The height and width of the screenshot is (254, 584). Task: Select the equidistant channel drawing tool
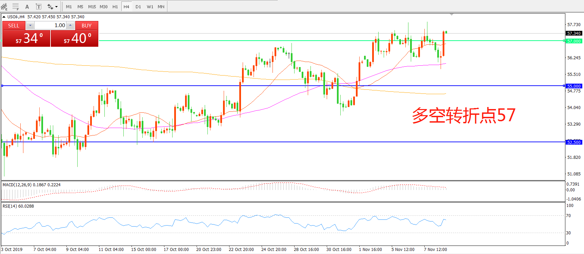[x=4, y=6]
